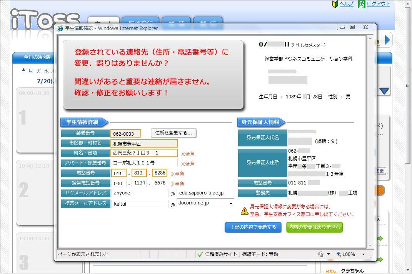This screenshot has height=274, width=412.
Task: Click the background browser scrollbar down arrow
Action: [x=407, y=270]
